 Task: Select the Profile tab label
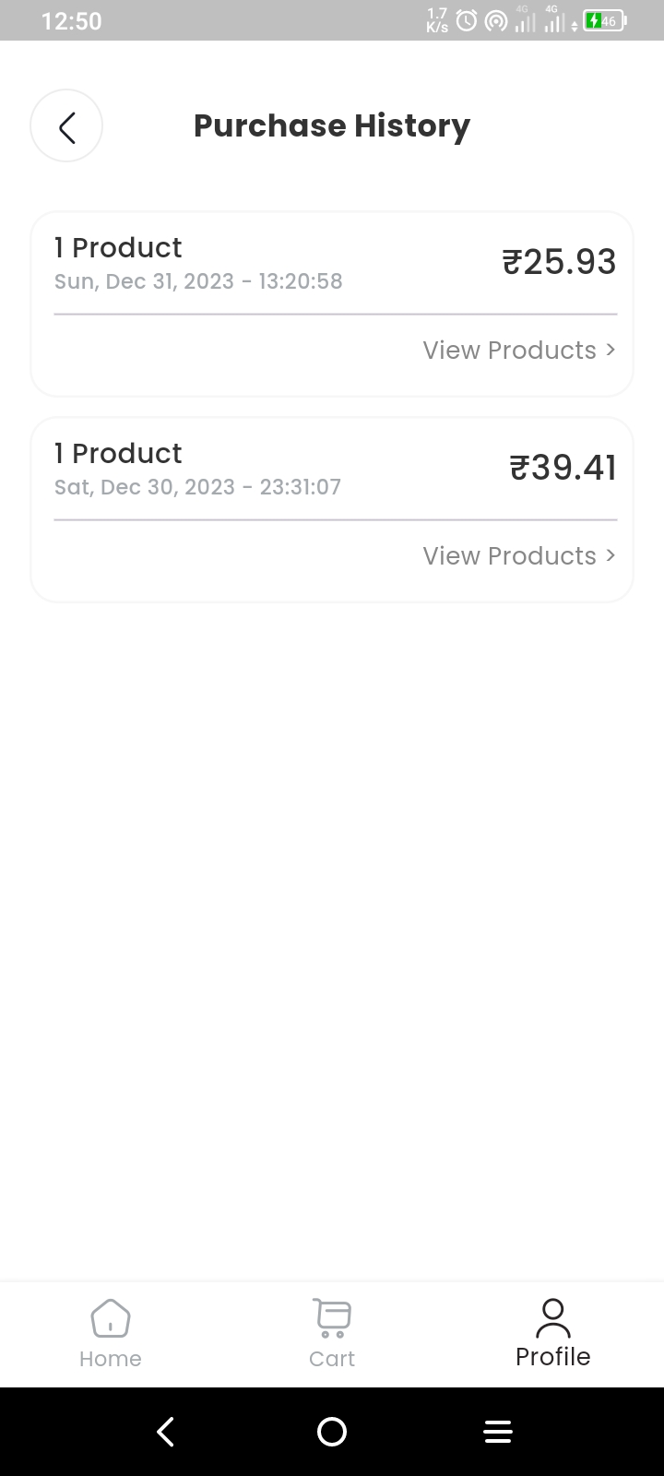tap(553, 1357)
